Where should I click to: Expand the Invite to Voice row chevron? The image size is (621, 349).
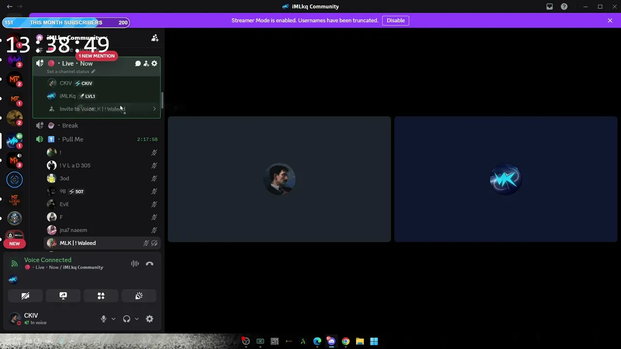tap(154, 109)
